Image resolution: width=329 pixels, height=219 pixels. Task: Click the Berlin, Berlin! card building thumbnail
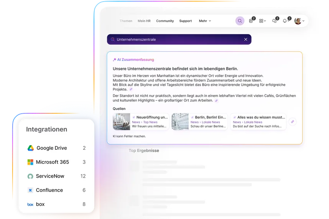tap(180, 122)
